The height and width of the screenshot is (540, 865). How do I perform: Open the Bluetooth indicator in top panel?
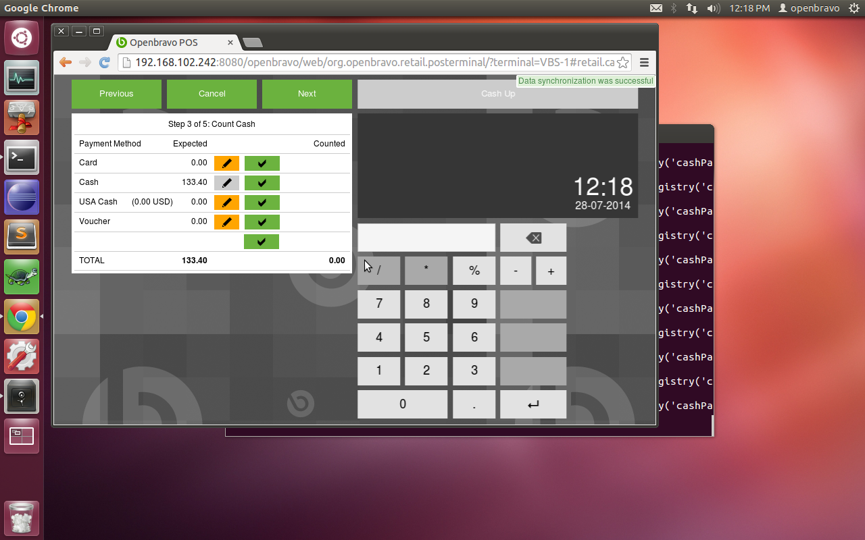[x=674, y=8]
